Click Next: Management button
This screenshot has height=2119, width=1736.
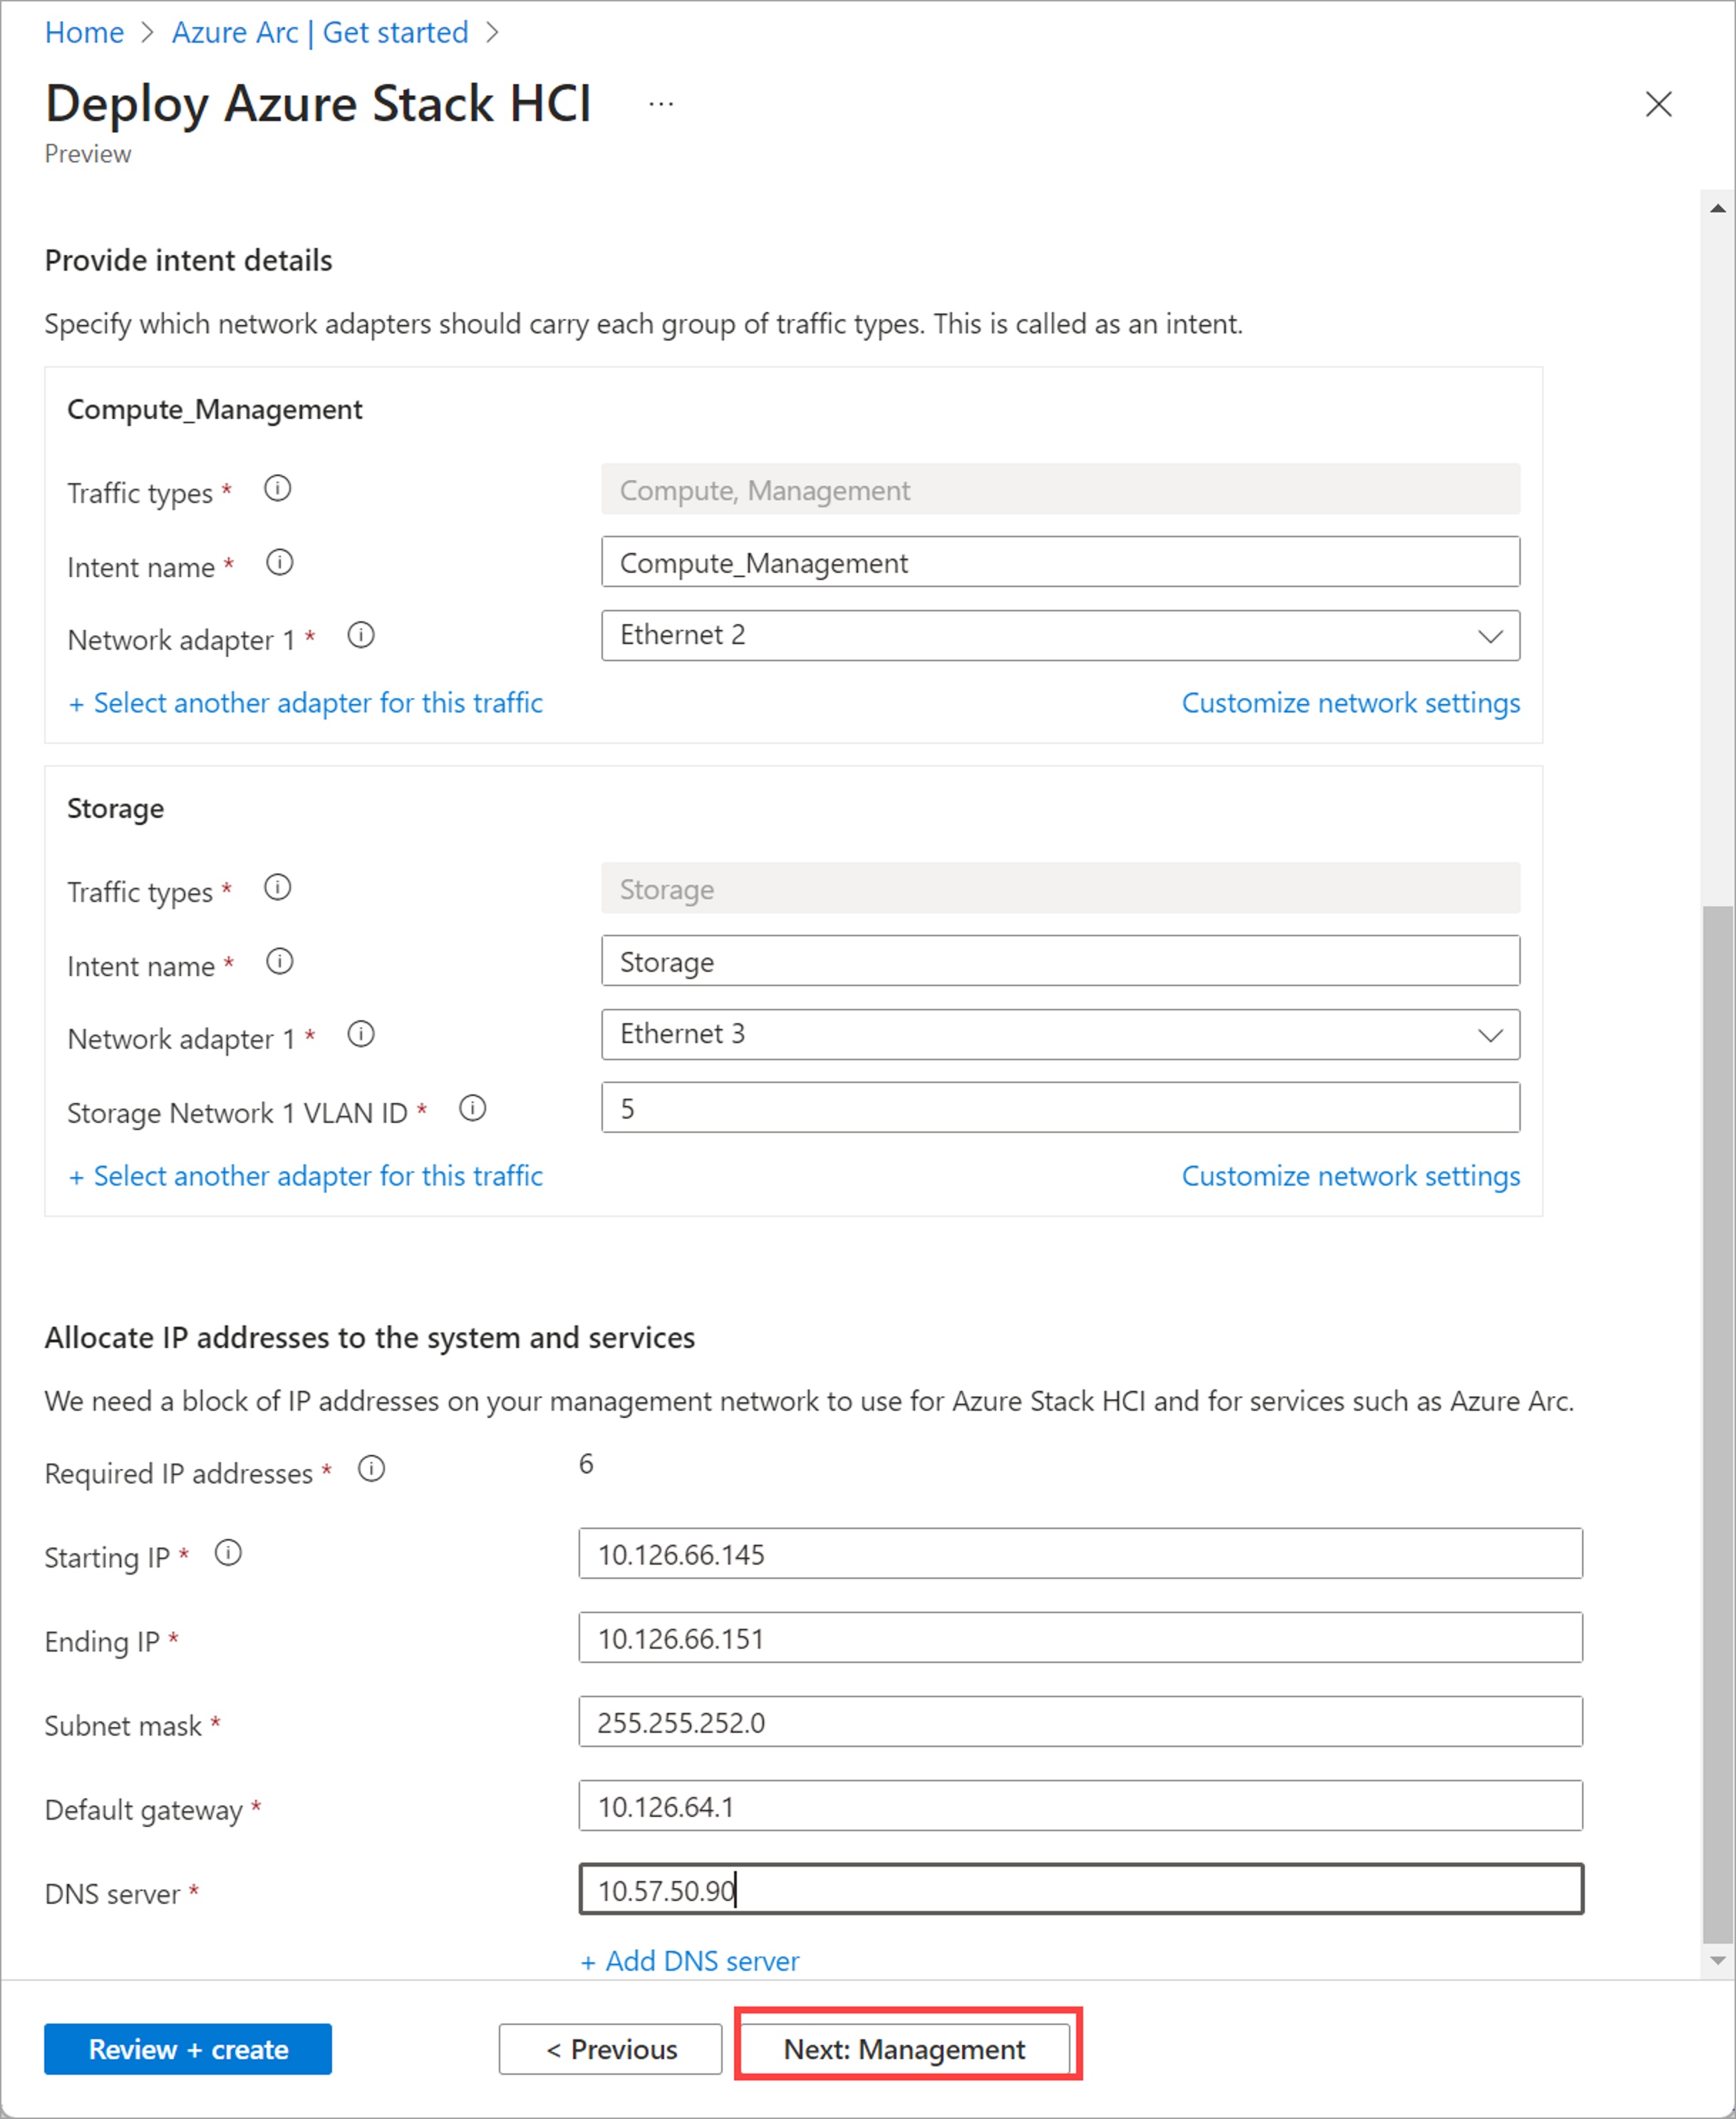pyautogui.click(x=905, y=2049)
